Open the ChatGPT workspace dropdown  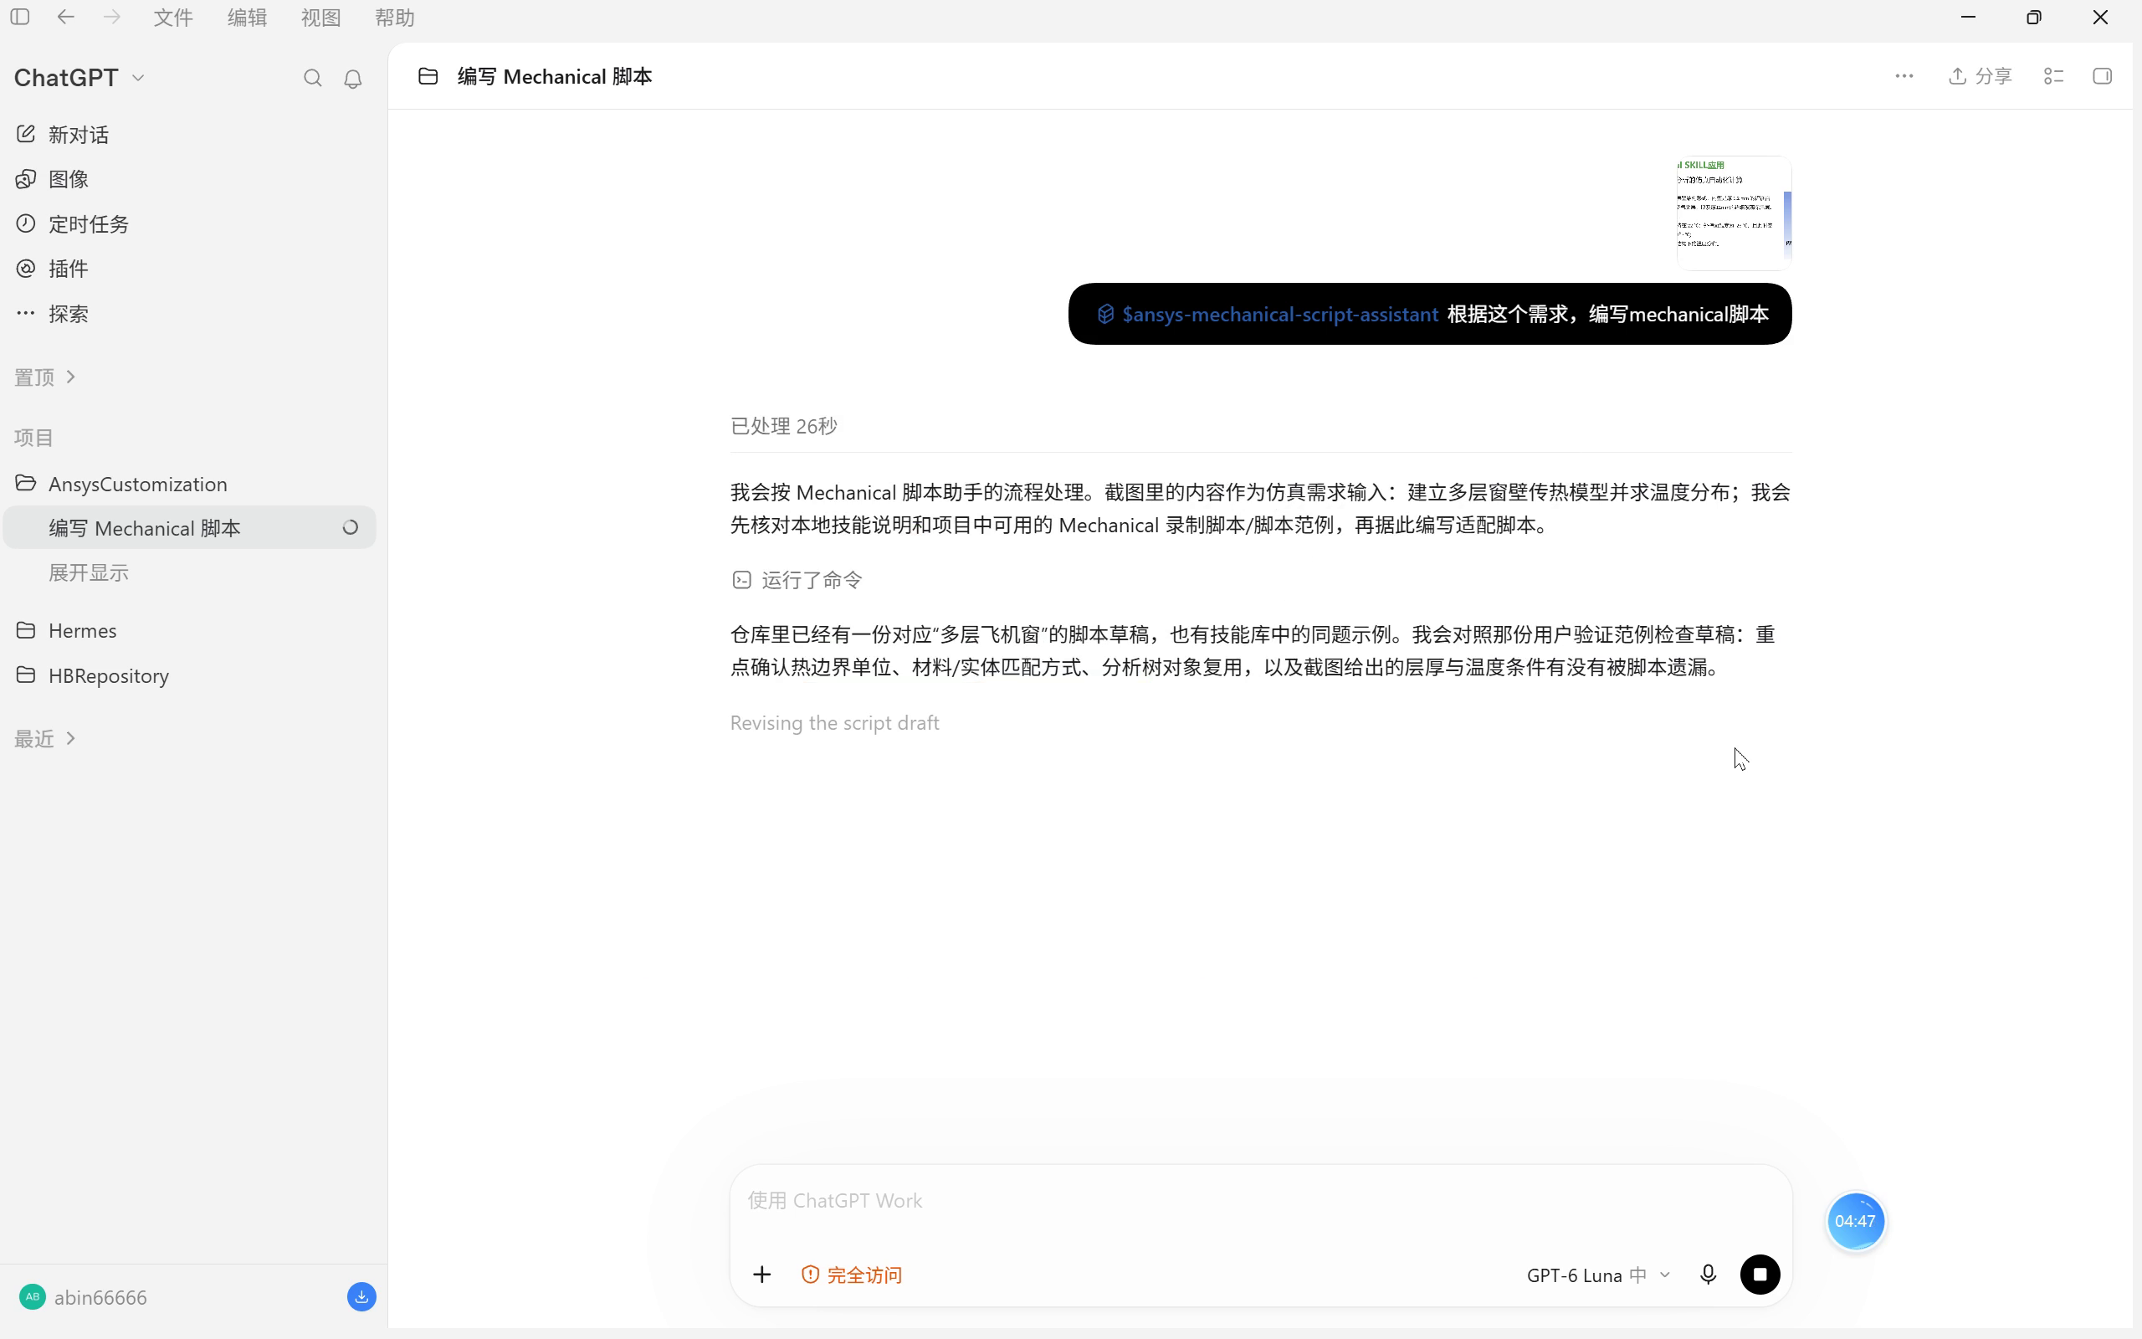coord(79,78)
